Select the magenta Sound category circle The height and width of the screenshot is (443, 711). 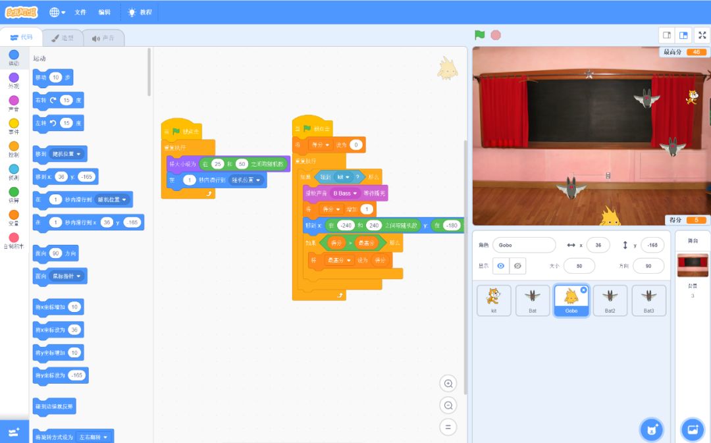coord(14,100)
